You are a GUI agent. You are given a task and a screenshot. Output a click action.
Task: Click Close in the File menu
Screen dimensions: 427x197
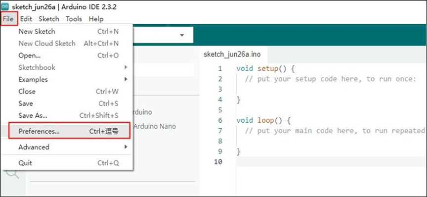67,92
